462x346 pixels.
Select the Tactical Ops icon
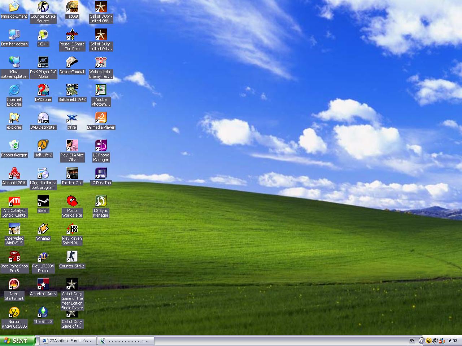(x=72, y=173)
